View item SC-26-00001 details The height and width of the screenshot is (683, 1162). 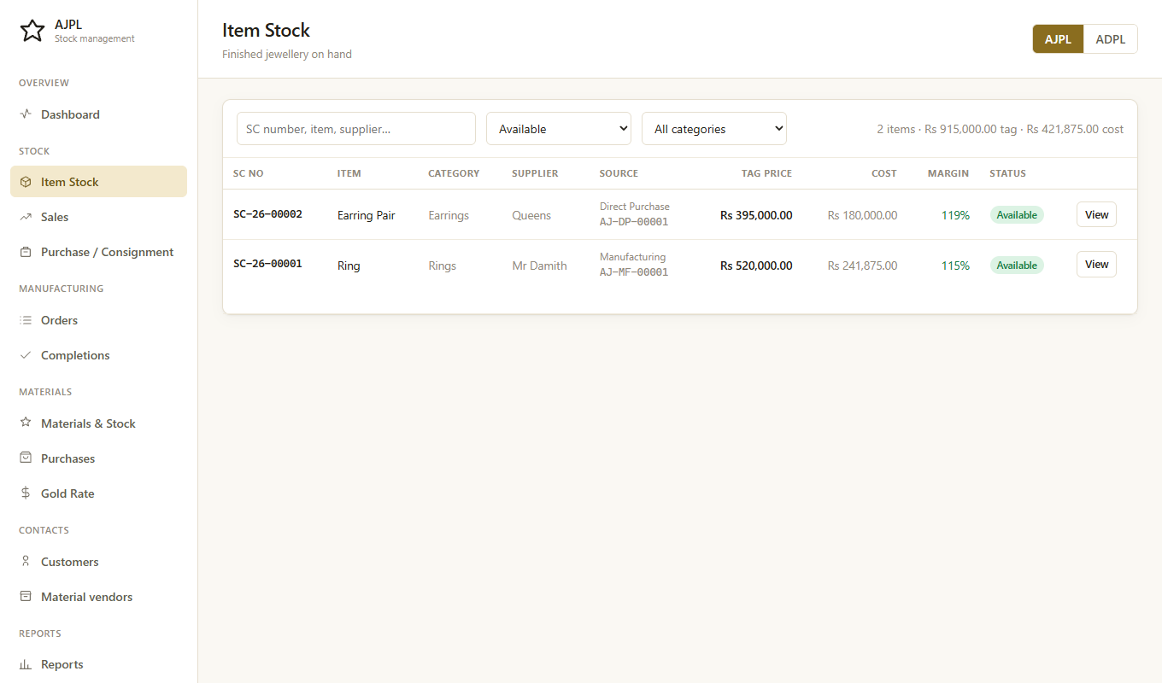coord(1096,265)
